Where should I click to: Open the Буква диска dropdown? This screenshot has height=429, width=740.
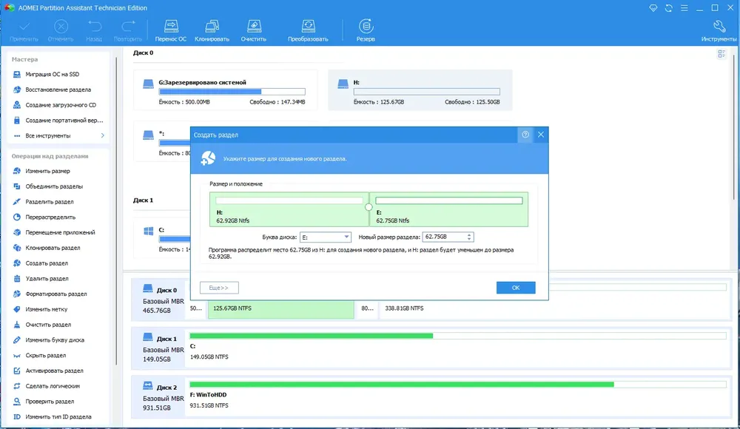pyautogui.click(x=325, y=237)
